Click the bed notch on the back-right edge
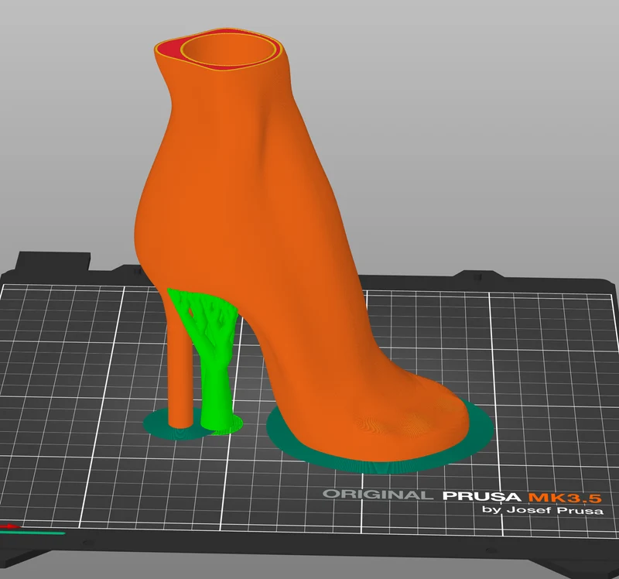Viewport: 619px width, 579px height. pos(474,274)
